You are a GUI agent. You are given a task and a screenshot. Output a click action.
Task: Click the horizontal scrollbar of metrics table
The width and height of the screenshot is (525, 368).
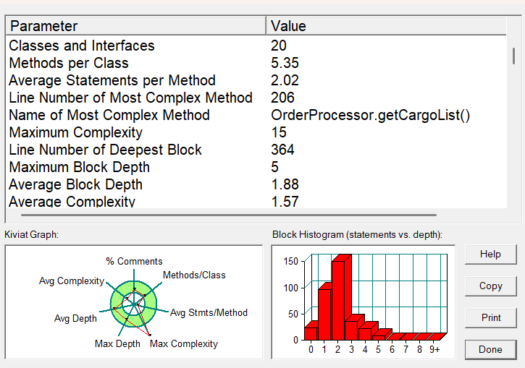coord(229,215)
